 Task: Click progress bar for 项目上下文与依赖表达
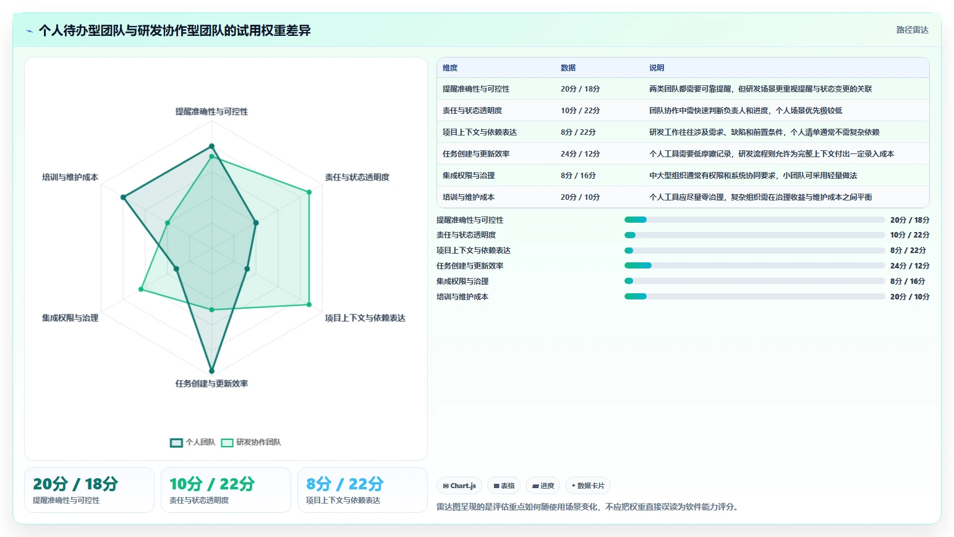(x=755, y=251)
